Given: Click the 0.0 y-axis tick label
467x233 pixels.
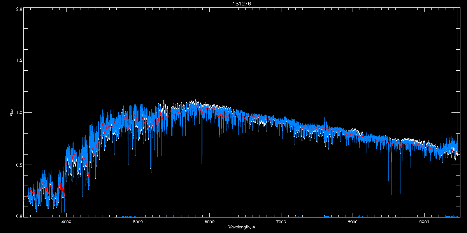Looking at the screenshot, I should click(18, 216).
